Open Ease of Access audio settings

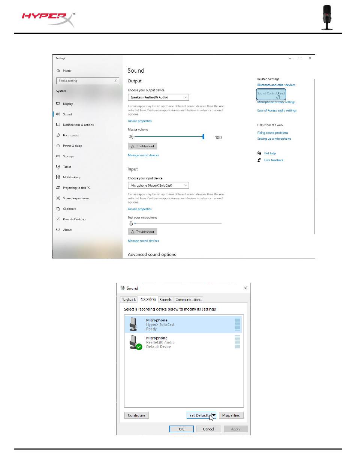point(277,111)
